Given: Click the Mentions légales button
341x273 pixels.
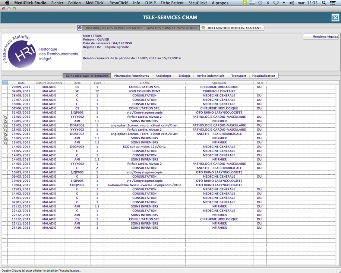Looking at the screenshot, I should coord(321,36).
